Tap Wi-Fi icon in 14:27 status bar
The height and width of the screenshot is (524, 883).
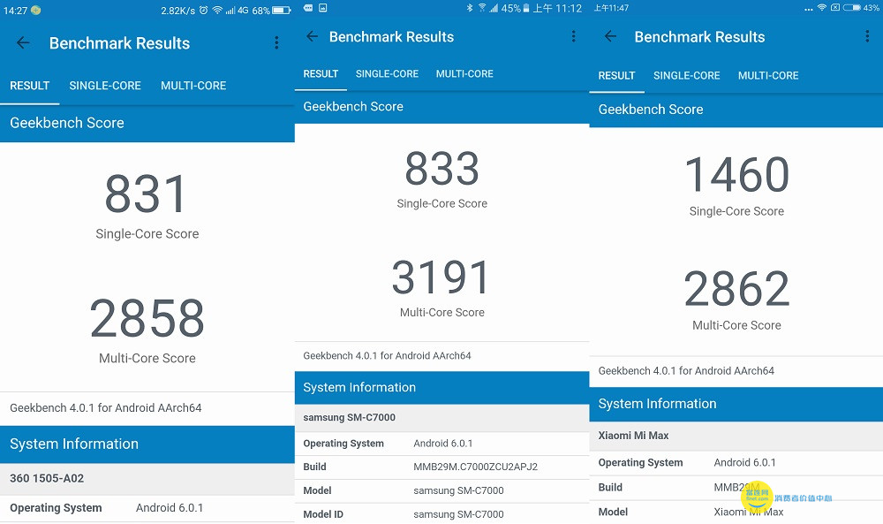[x=217, y=10]
